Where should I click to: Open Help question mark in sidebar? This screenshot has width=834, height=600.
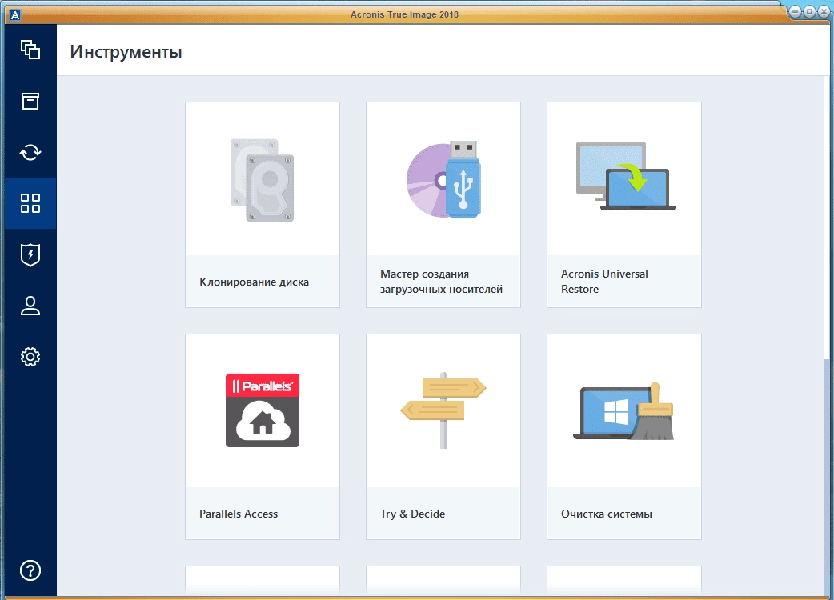[30, 570]
